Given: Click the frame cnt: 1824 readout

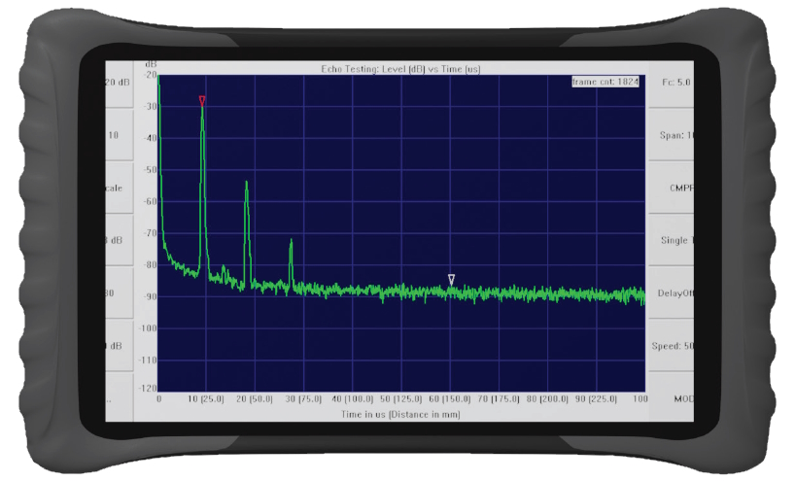Looking at the screenshot, I should (x=605, y=83).
